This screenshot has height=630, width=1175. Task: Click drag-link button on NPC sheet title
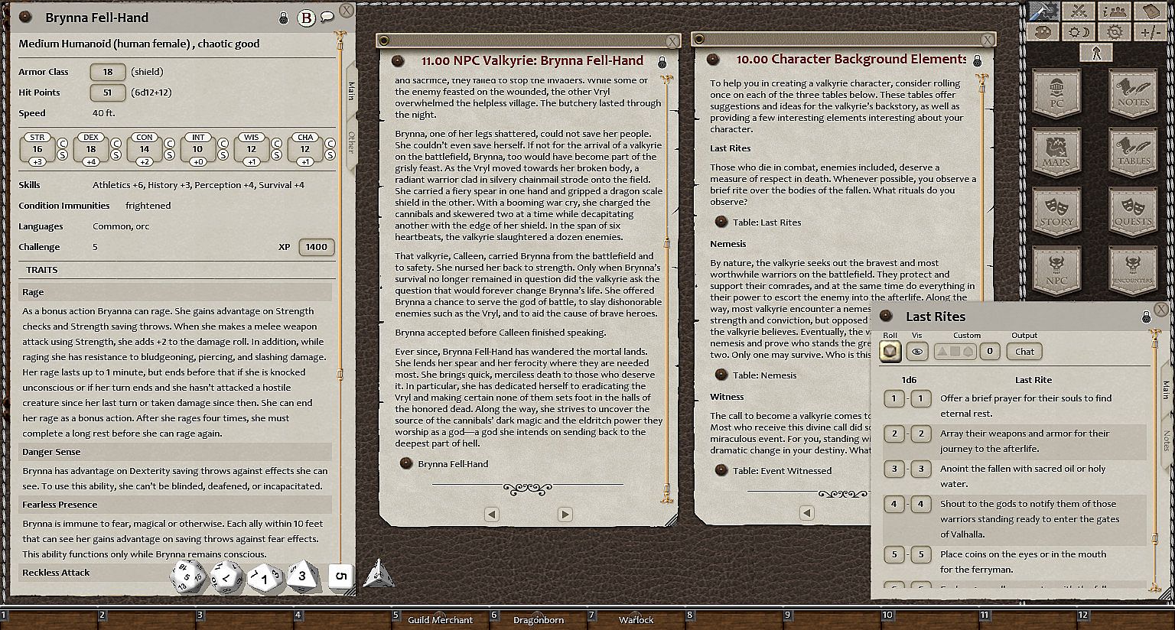pos(25,17)
